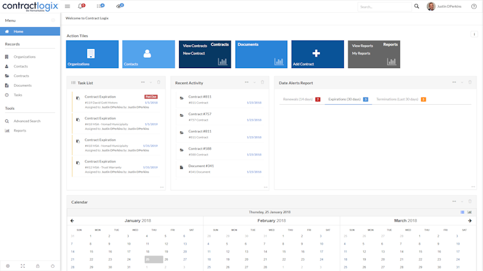The width and height of the screenshot is (483, 271).
Task: Click the Contract Logix logo
Action: 30,6
